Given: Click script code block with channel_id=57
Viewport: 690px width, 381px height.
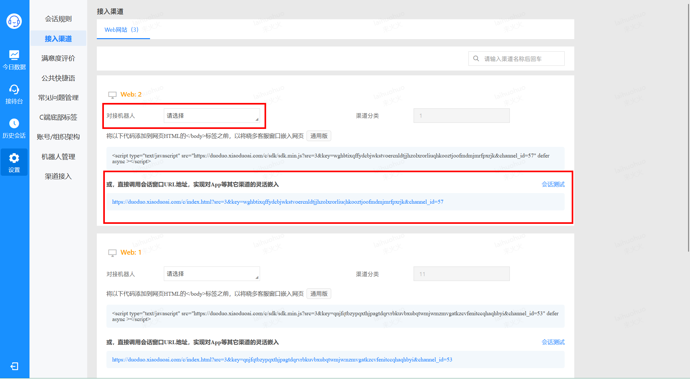Looking at the screenshot, I should [x=335, y=158].
